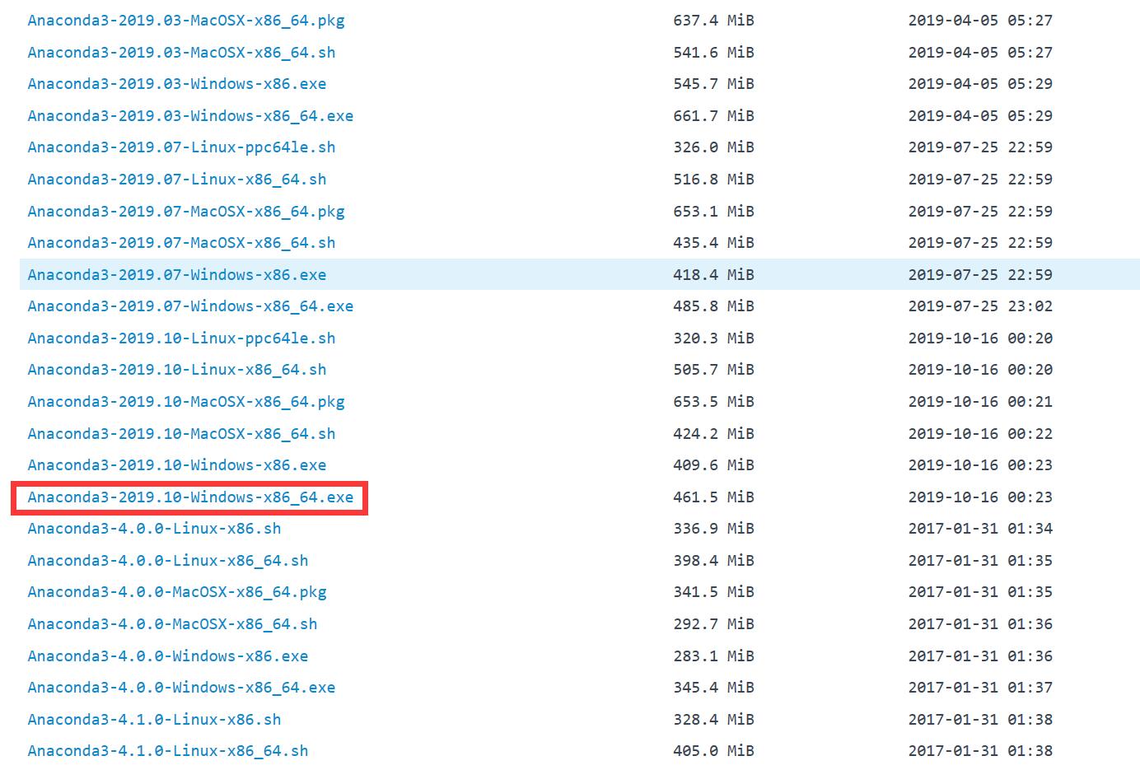Download Anaconda3-4.0.0-Linux-x86_64.sh
The height and width of the screenshot is (770, 1140).
point(168,560)
